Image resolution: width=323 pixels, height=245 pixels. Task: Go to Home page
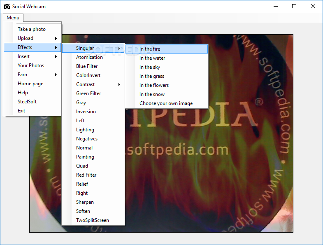coord(33,84)
